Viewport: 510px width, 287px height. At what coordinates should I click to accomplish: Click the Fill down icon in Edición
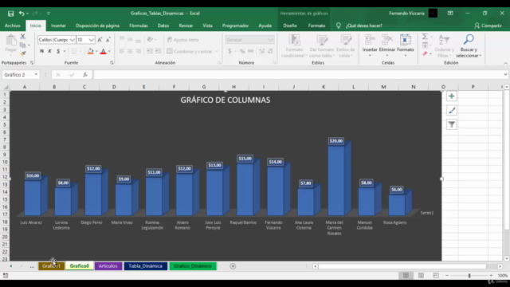[x=425, y=45]
